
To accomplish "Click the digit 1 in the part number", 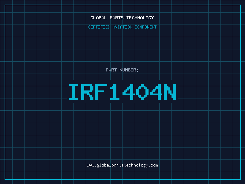I will (115, 92).
